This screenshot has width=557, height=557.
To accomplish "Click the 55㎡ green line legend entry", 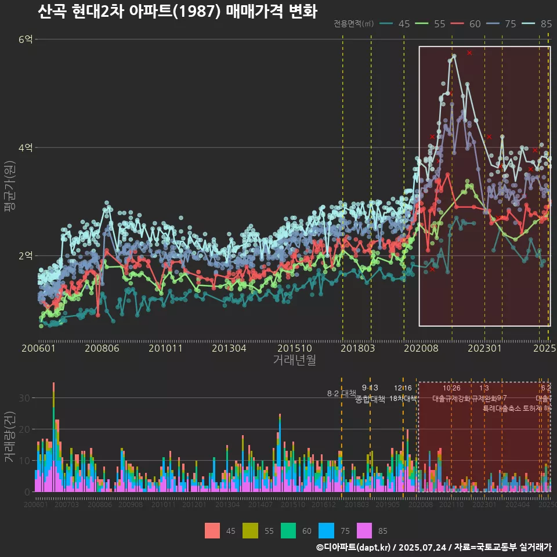I will coord(430,24).
